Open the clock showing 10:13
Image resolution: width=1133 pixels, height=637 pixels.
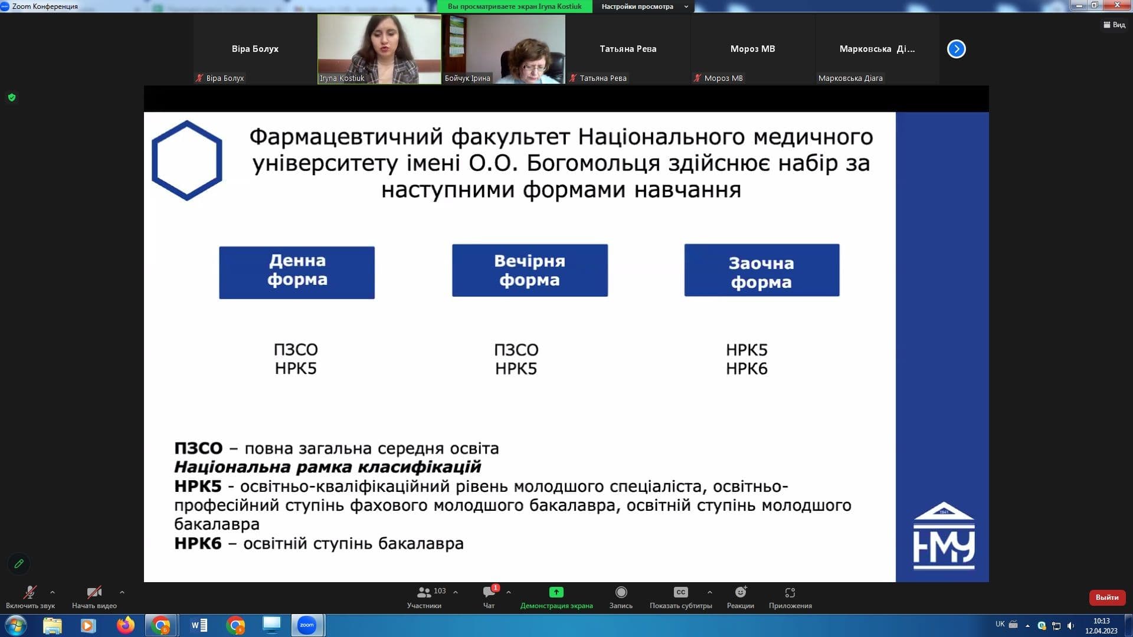pos(1101,626)
